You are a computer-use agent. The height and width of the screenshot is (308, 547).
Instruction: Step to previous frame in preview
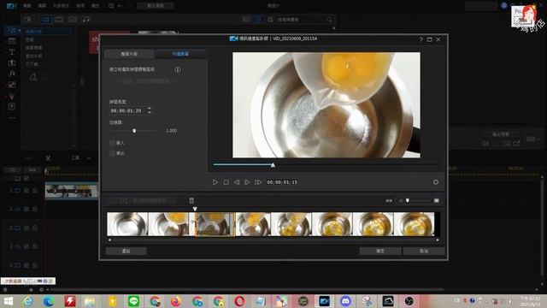(x=237, y=182)
